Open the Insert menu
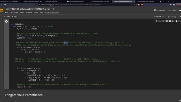The width and height of the screenshot is (181, 102). point(22,12)
